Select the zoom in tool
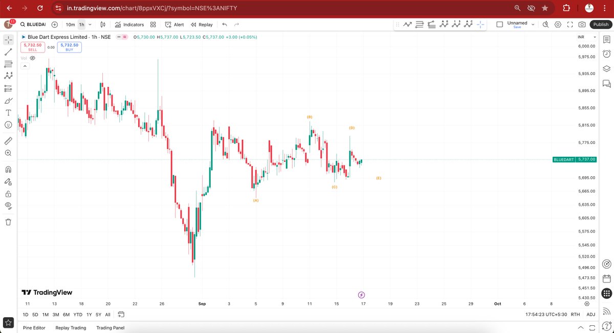The height and width of the screenshot is (333, 614). pyautogui.click(x=8, y=153)
